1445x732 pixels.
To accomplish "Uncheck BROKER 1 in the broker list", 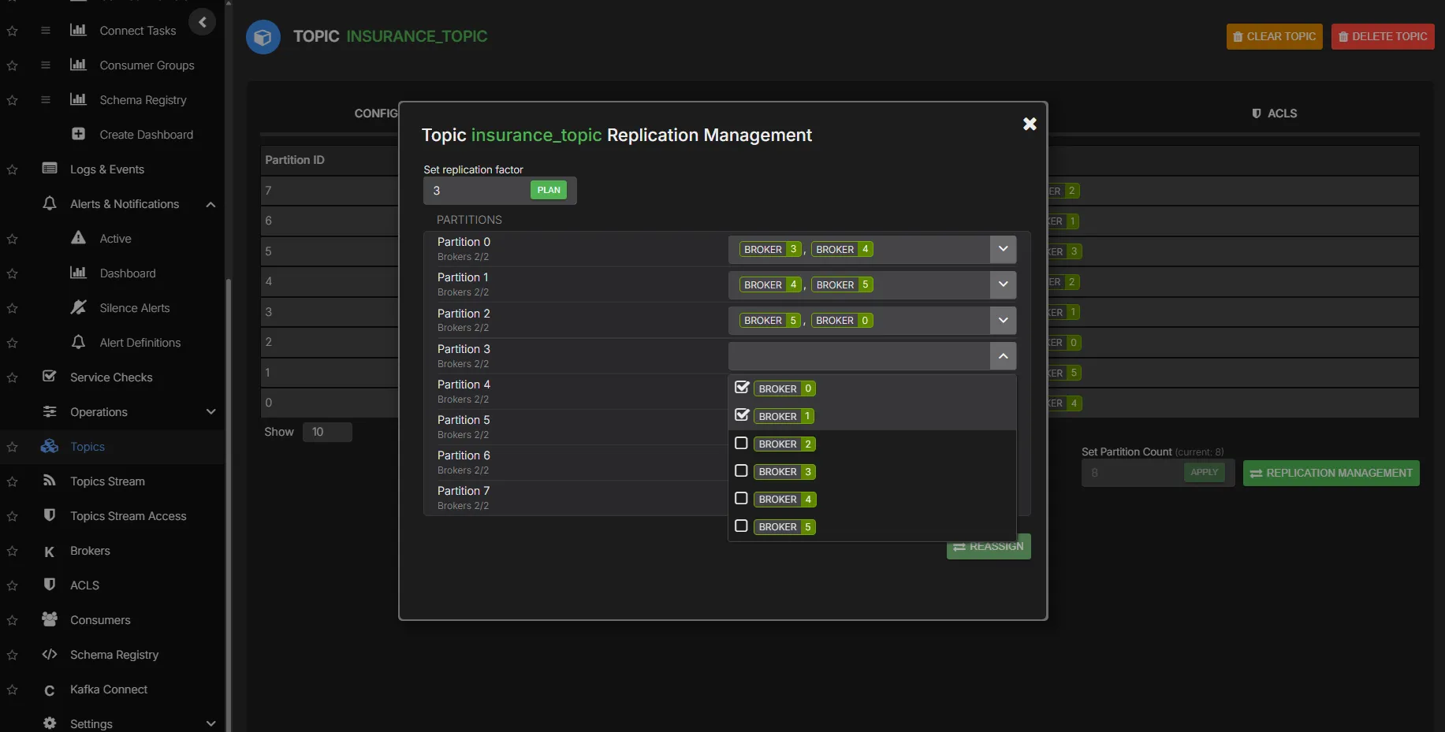I will 741,415.
